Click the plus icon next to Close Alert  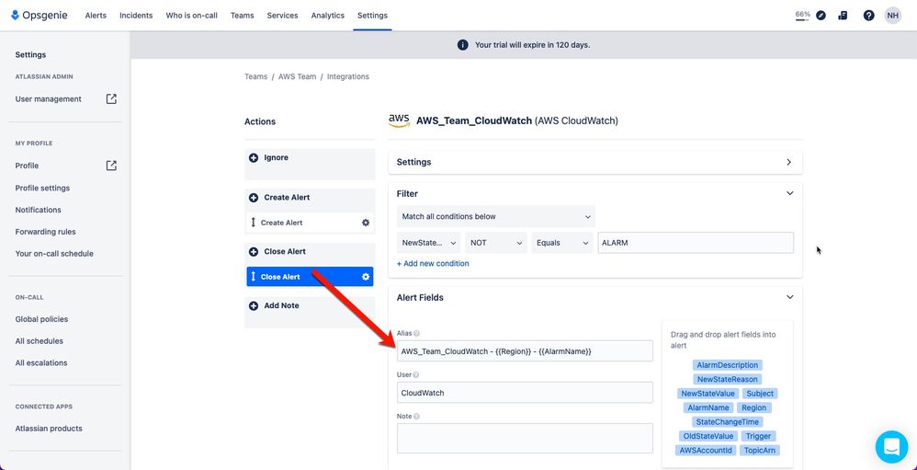point(254,252)
